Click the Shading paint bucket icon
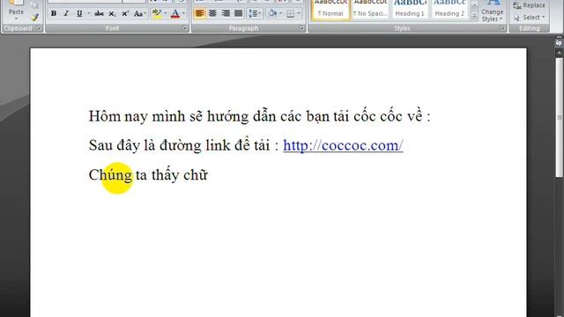Viewport: 564px width, 317px height. [x=272, y=14]
